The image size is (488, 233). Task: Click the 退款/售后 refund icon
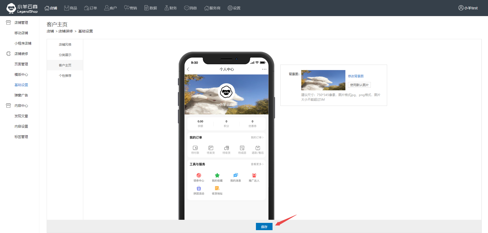(257, 148)
